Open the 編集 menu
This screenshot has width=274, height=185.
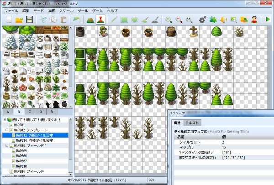tap(26, 10)
